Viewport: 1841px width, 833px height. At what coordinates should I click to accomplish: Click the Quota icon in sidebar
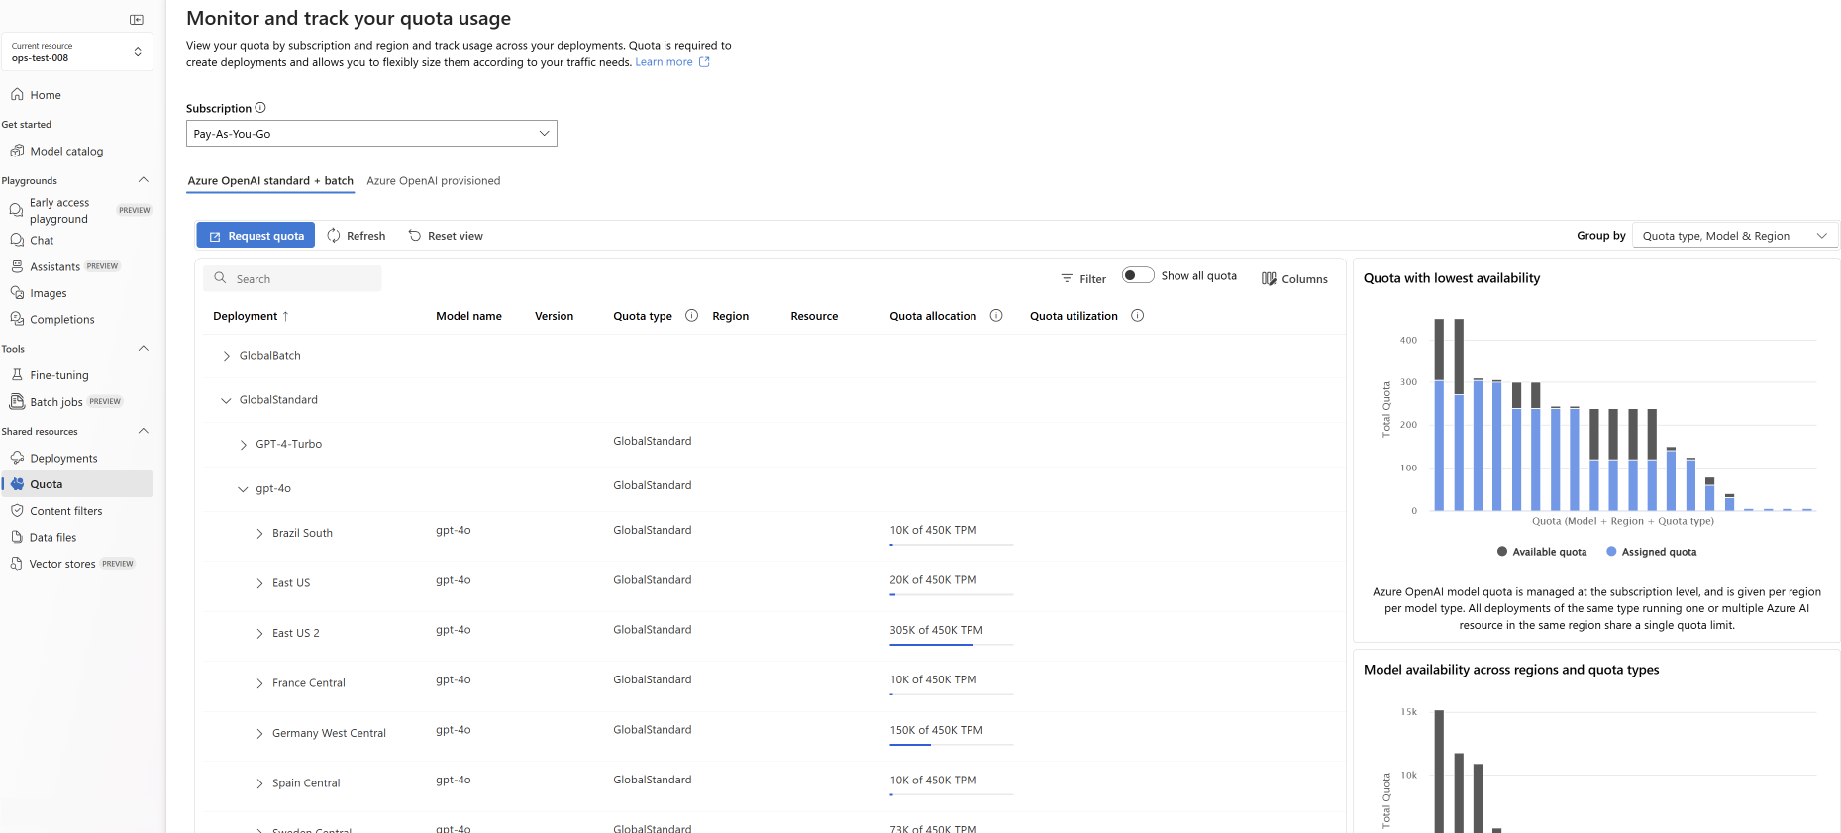[x=17, y=484]
